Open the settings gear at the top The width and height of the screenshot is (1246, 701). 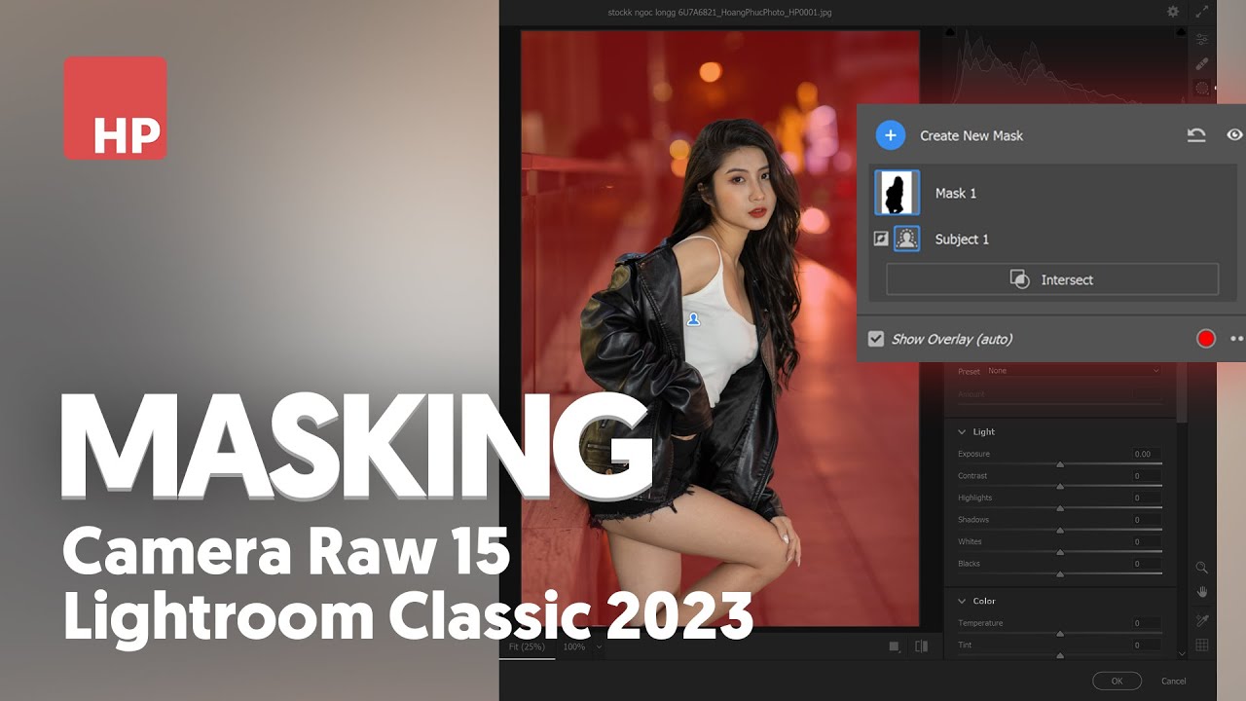point(1173,11)
